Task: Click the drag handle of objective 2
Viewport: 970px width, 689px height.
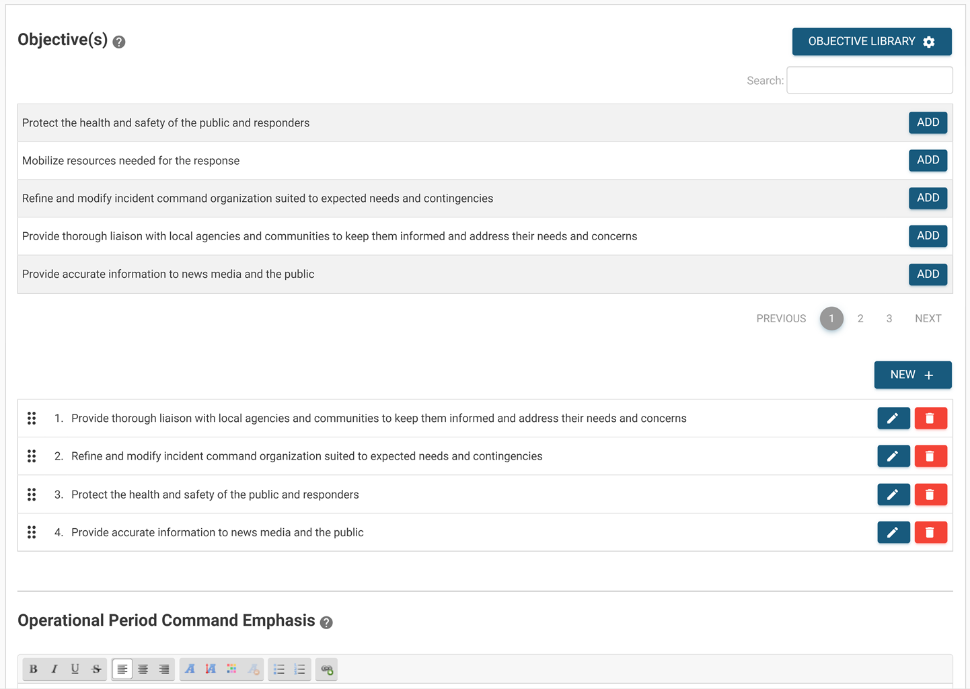Action: 32,456
